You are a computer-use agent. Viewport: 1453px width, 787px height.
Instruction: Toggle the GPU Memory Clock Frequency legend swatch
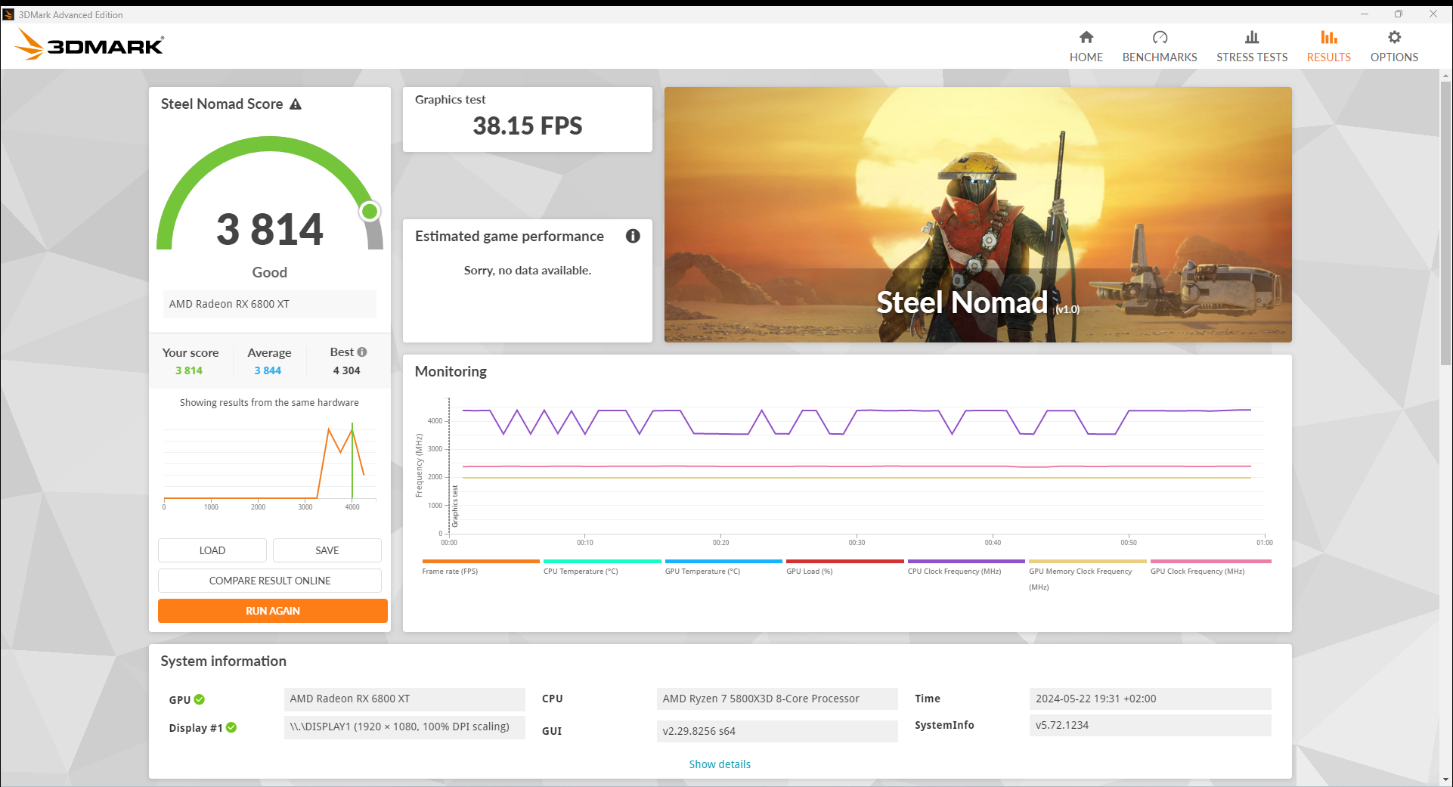point(1088,562)
